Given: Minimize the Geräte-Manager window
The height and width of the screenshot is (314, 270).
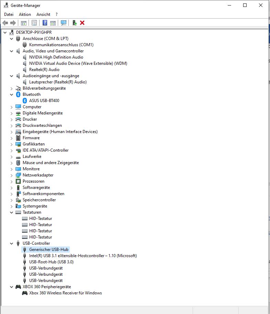Looking at the screenshot, I should (x=229, y=5).
